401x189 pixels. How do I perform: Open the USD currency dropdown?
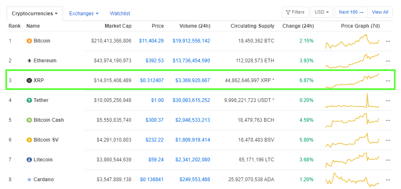click(x=321, y=12)
